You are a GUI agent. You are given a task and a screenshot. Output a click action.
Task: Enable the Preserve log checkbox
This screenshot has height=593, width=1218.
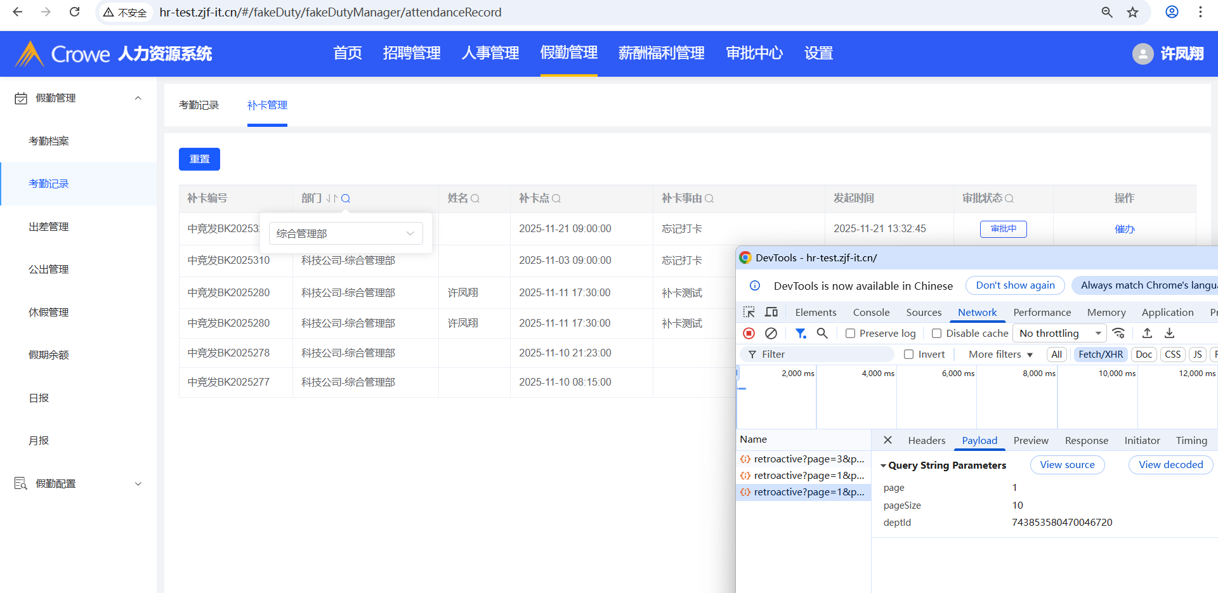point(851,334)
